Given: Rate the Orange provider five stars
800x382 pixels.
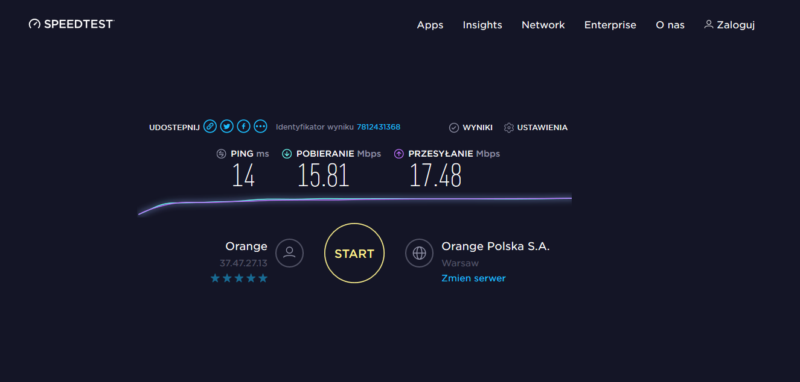Looking at the screenshot, I should [x=263, y=278].
